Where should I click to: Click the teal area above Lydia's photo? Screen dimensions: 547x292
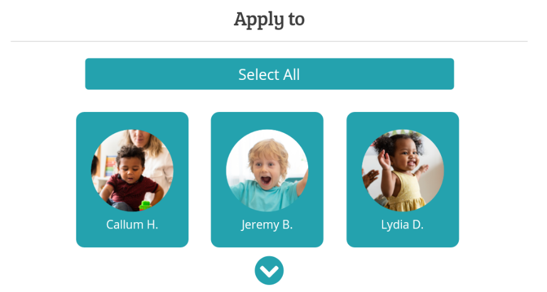402,120
